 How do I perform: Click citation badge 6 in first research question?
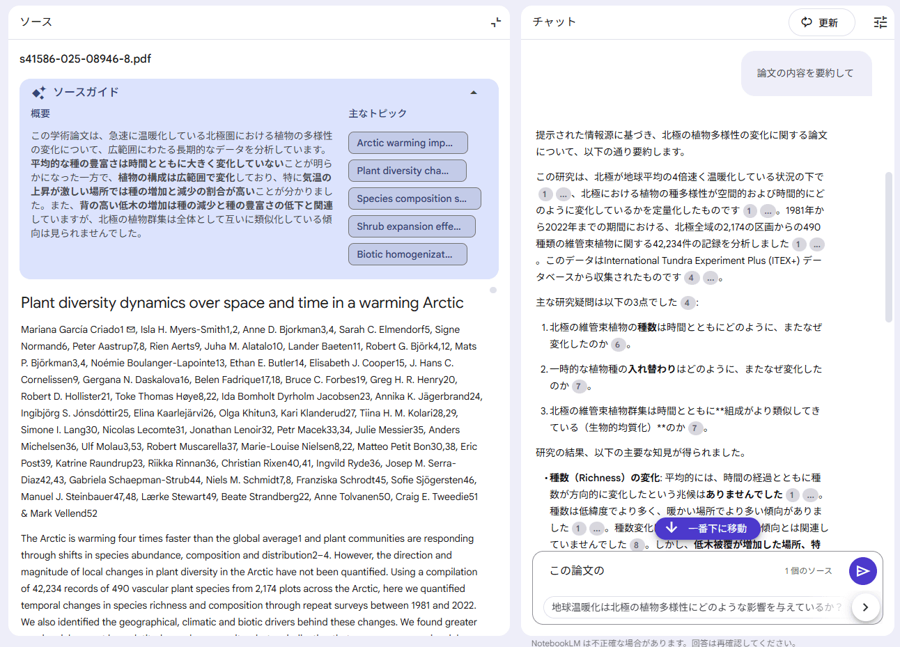(617, 344)
